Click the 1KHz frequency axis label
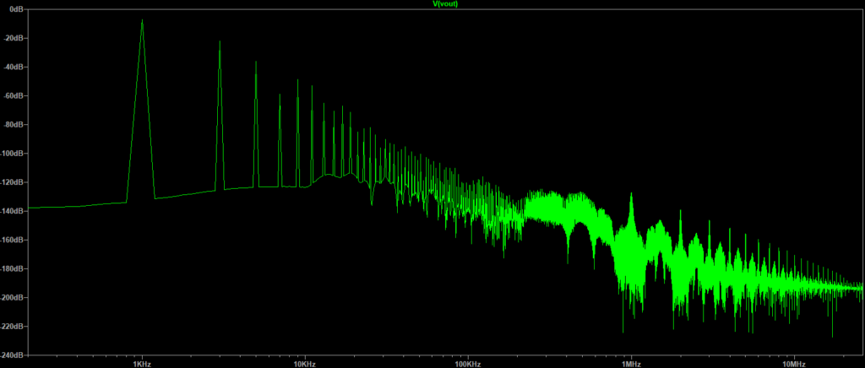 [x=142, y=363]
